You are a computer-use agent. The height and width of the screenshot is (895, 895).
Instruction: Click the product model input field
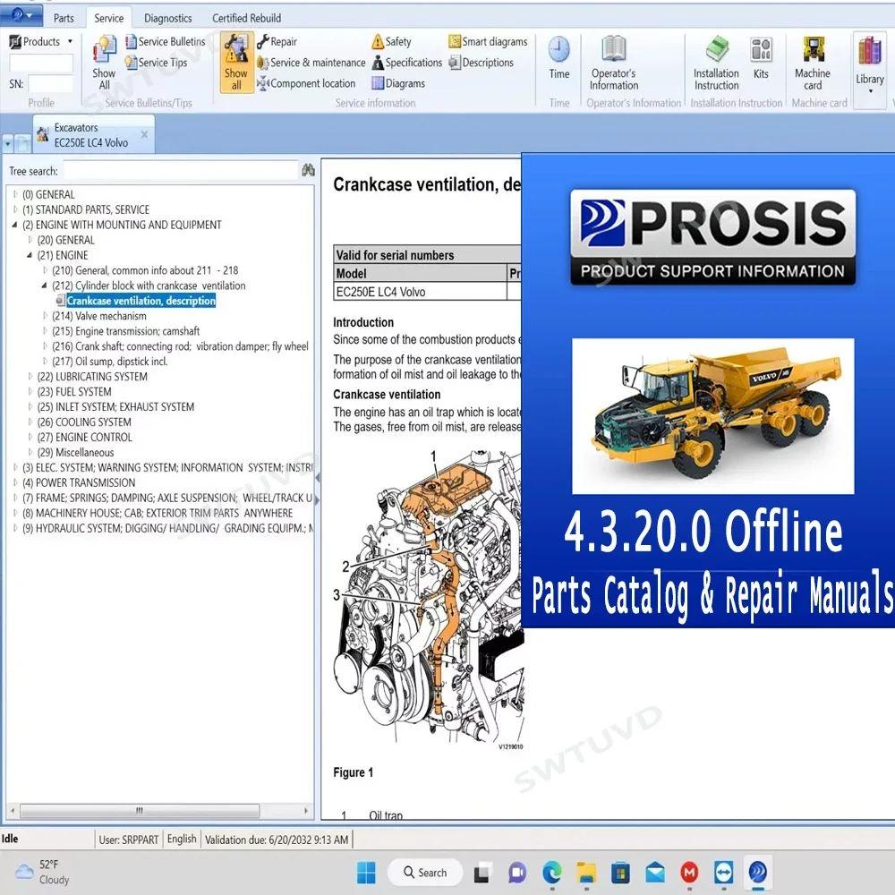pos(41,63)
